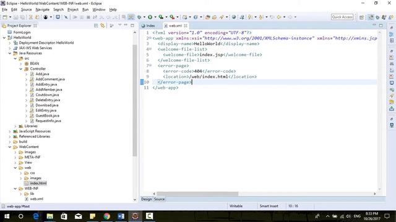Expand the Libraries node
The height and width of the screenshot is (222, 396).
coord(15,126)
